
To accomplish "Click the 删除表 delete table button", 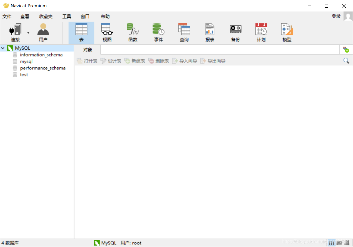I will click(159, 61).
